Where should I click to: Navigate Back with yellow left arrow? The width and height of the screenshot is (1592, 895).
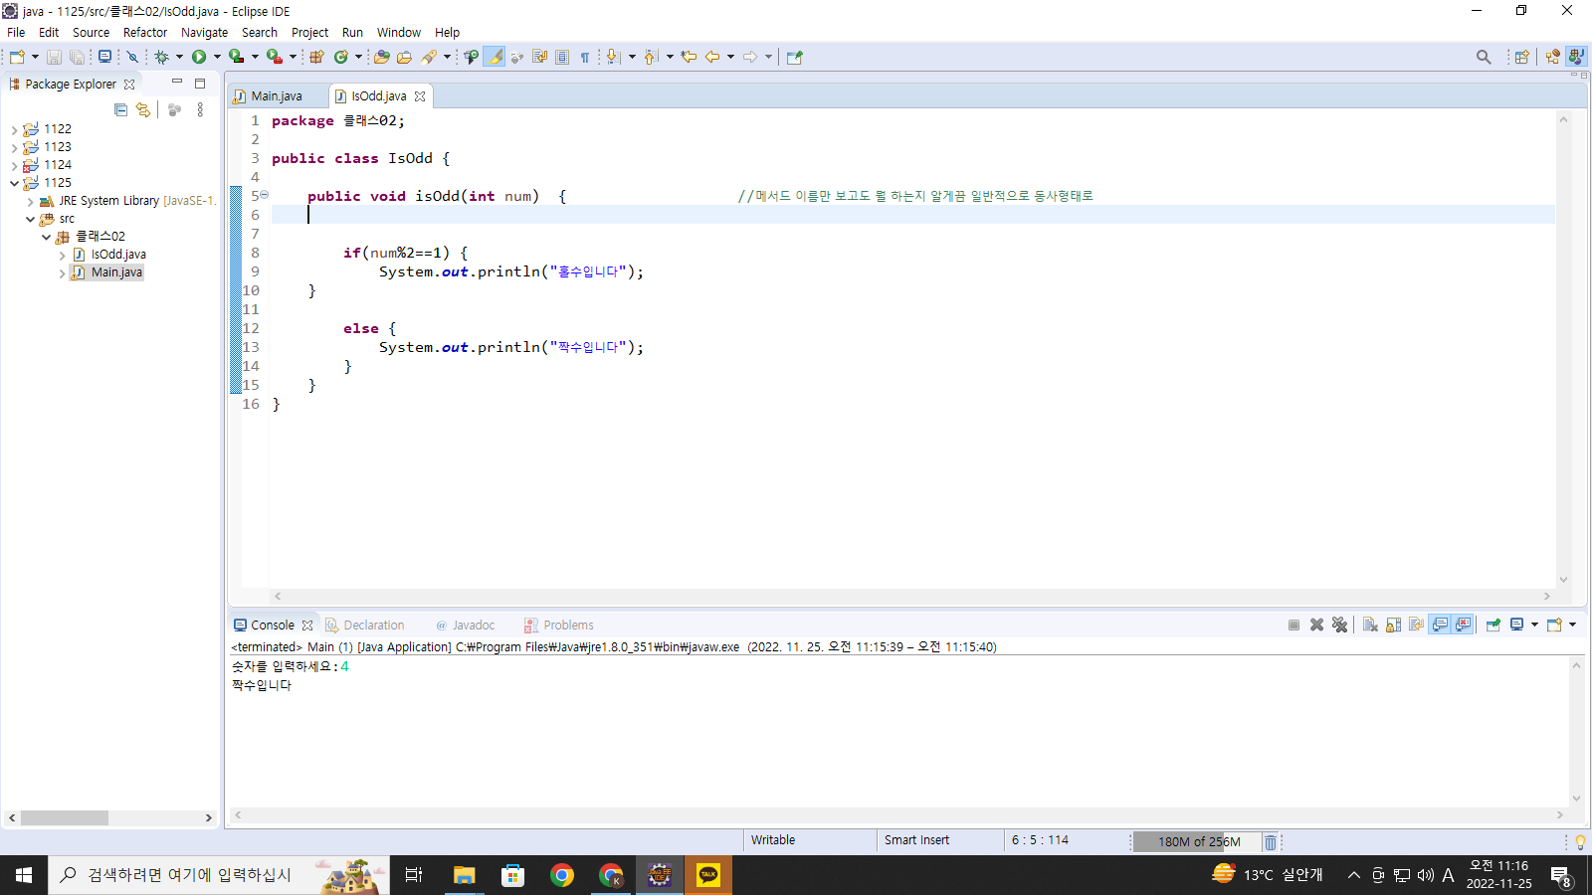(x=712, y=57)
